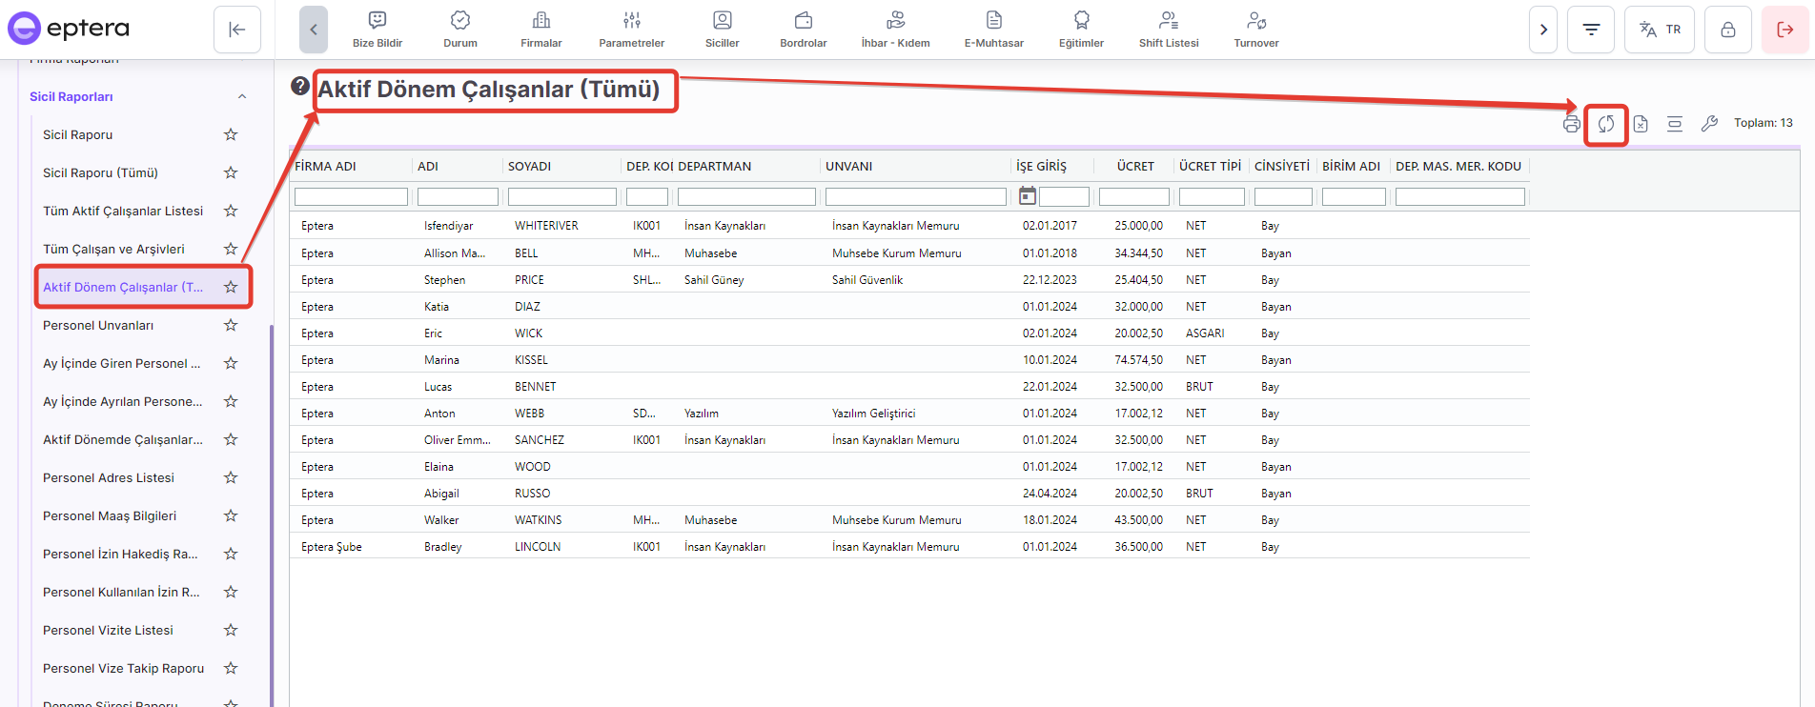
Task: Open Personel Maaş Bilgileri report
Action: [x=110, y=515]
